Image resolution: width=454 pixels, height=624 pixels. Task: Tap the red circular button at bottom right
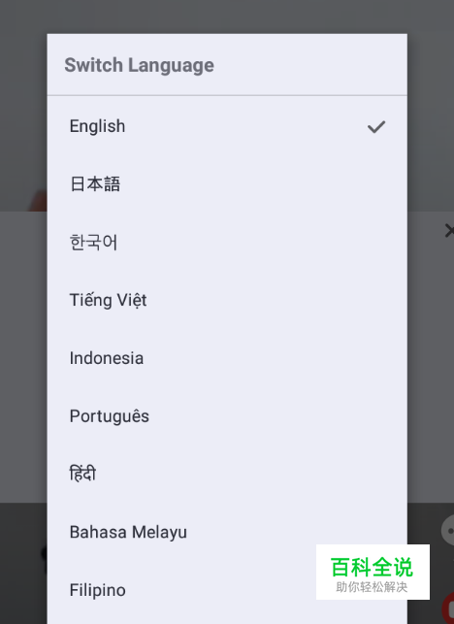[x=448, y=608]
